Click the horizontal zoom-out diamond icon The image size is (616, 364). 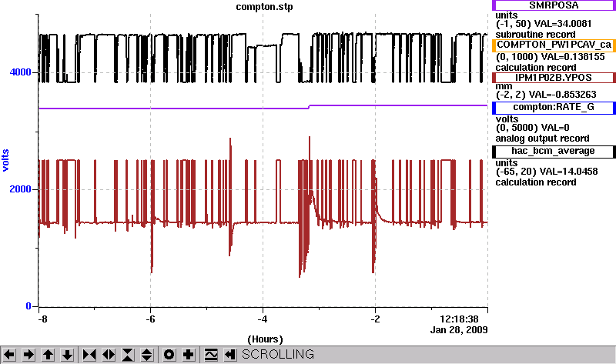tap(109, 355)
